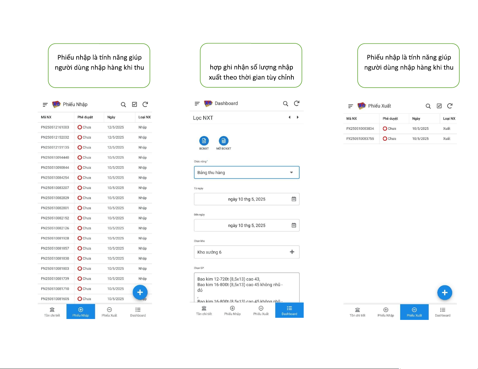Open the Bảng thu hàng function dropdown
The image size is (478, 369).
[x=246, y=173]
